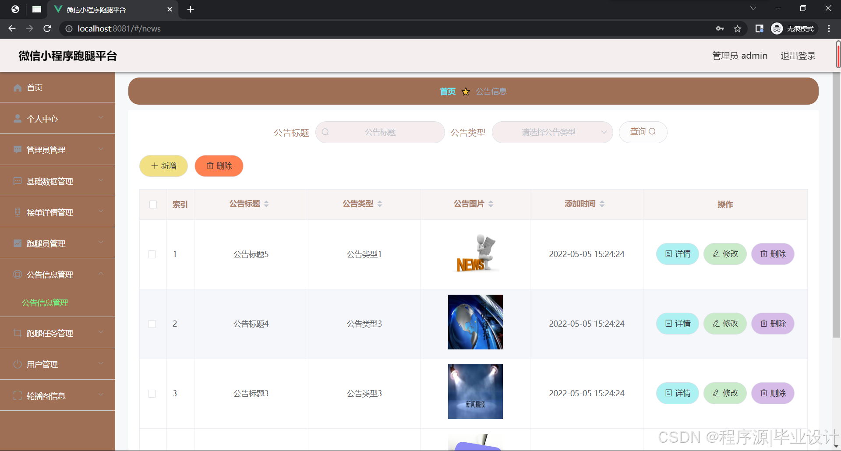The width and height of the screenshot is (841, 451).
Task: Click 删除 for 公告标题3
Action: [773, 393]
